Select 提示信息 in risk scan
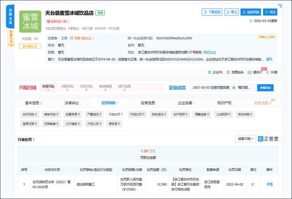This screenshot has height=199, width=292. [x=125, y=88]
